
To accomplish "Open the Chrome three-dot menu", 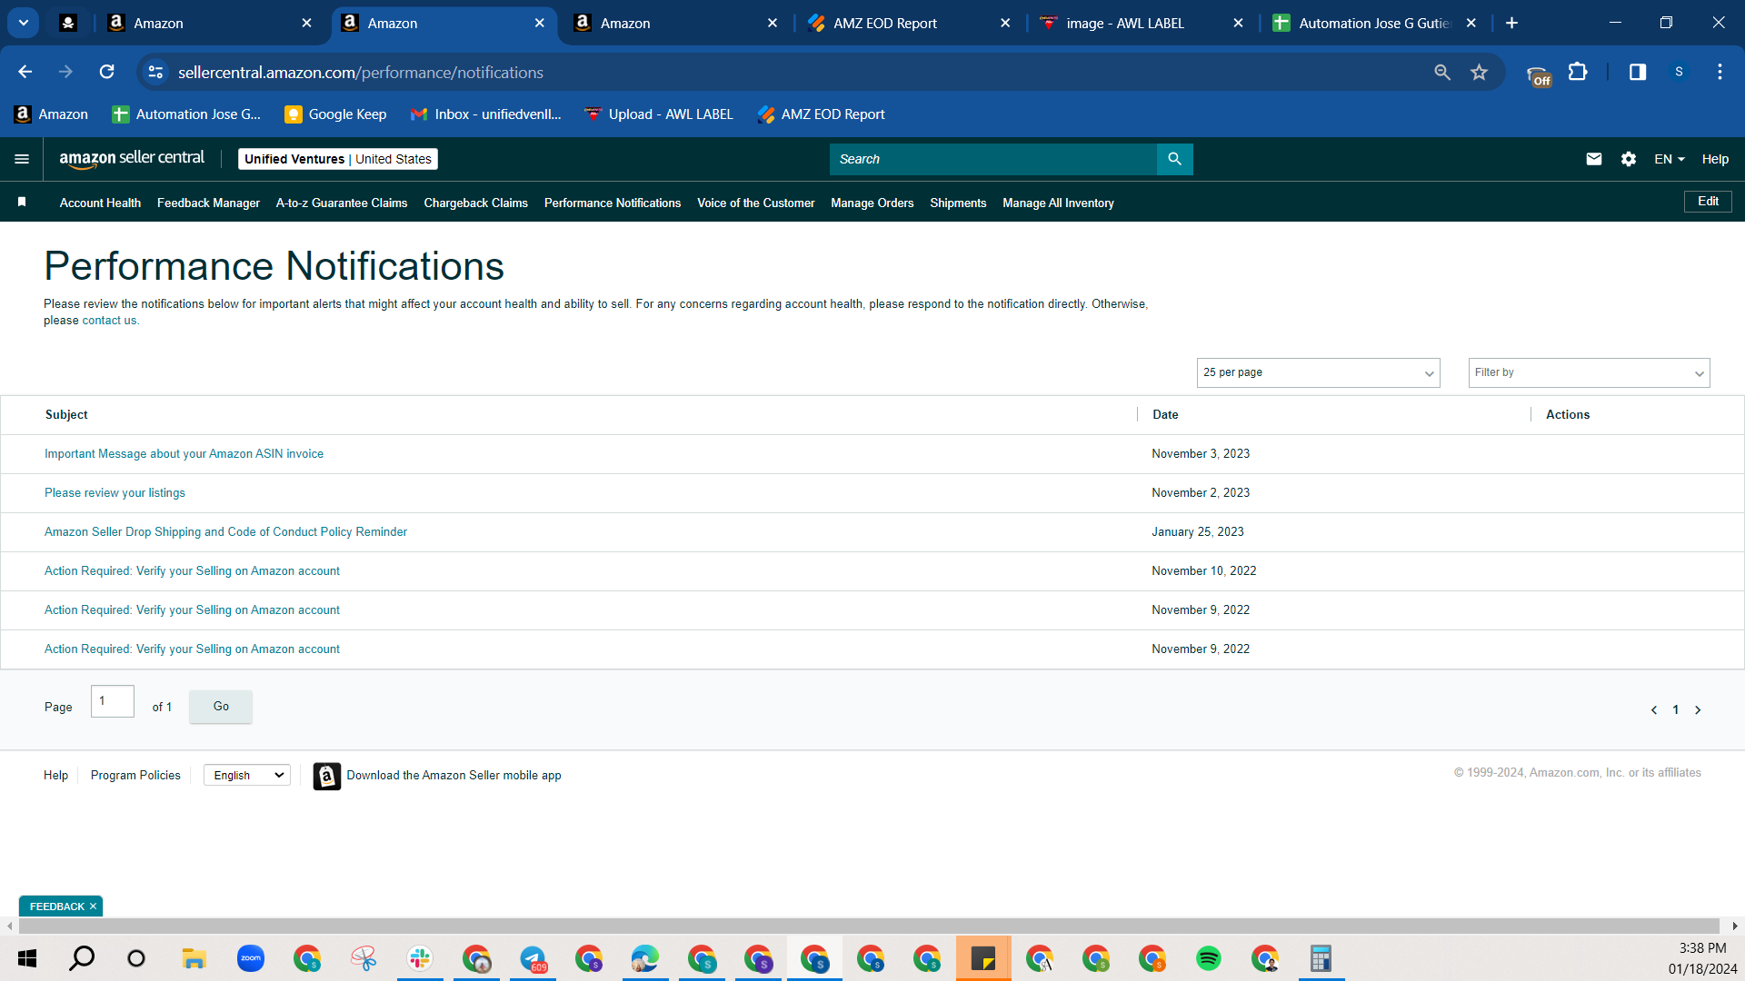I will 1720,72.
